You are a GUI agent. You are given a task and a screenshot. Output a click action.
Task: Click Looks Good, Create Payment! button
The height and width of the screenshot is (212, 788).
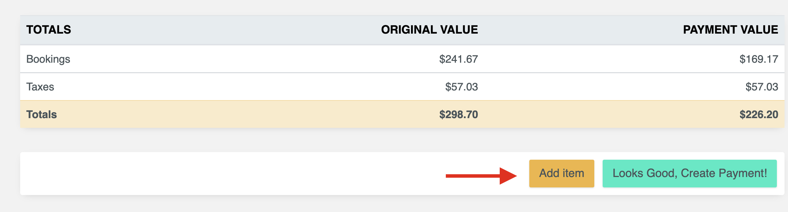(690, 174)
